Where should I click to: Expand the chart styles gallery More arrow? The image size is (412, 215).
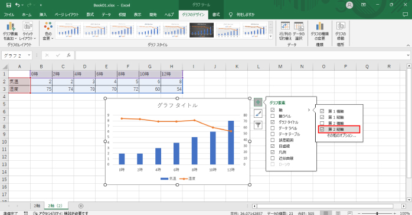[x=270, y=37]
